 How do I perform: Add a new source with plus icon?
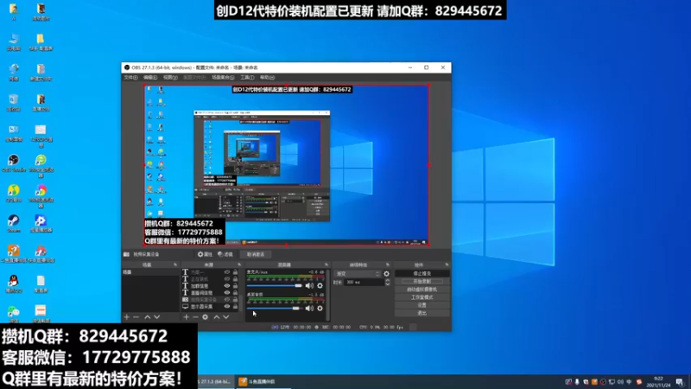186,317
